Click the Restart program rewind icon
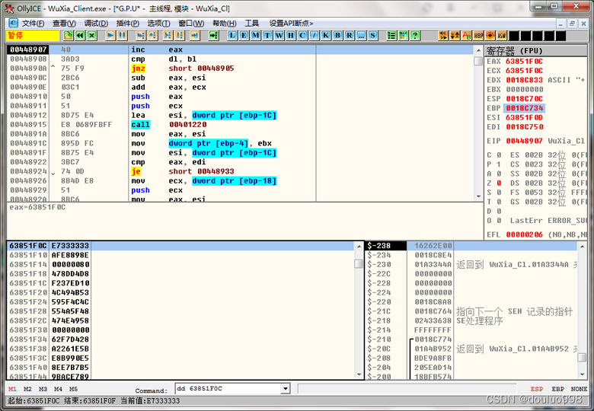The image size is (594, 411). pyautogui.click(x=80, y=36)
